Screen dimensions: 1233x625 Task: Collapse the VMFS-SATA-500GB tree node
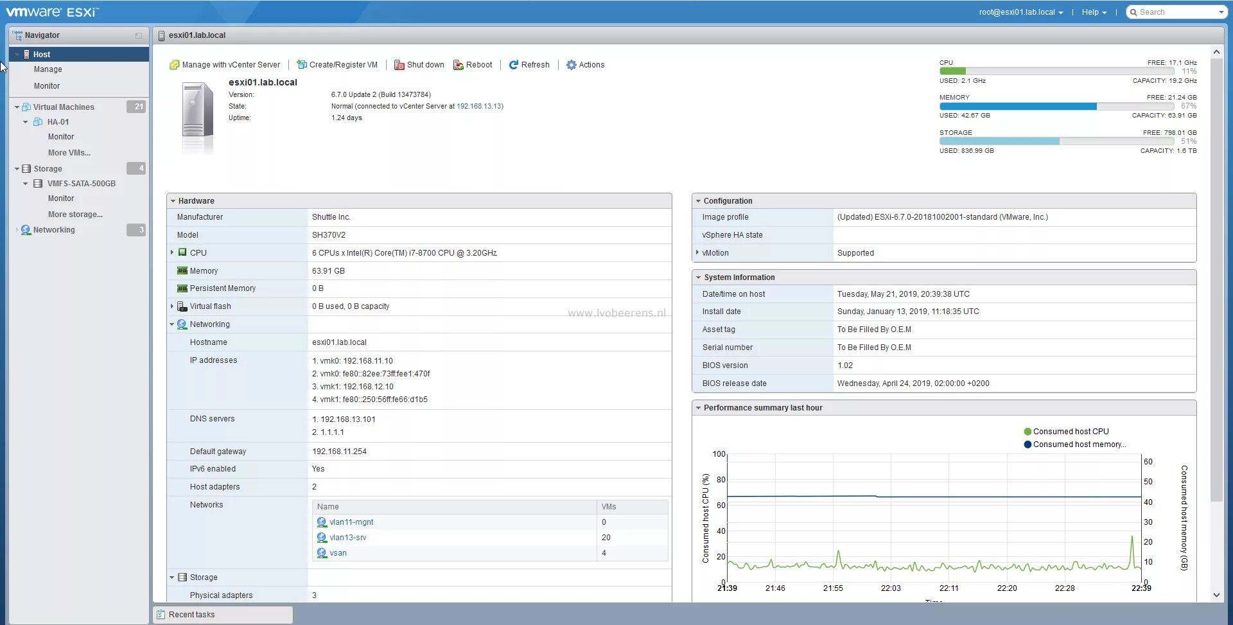(x=26, y=184)
